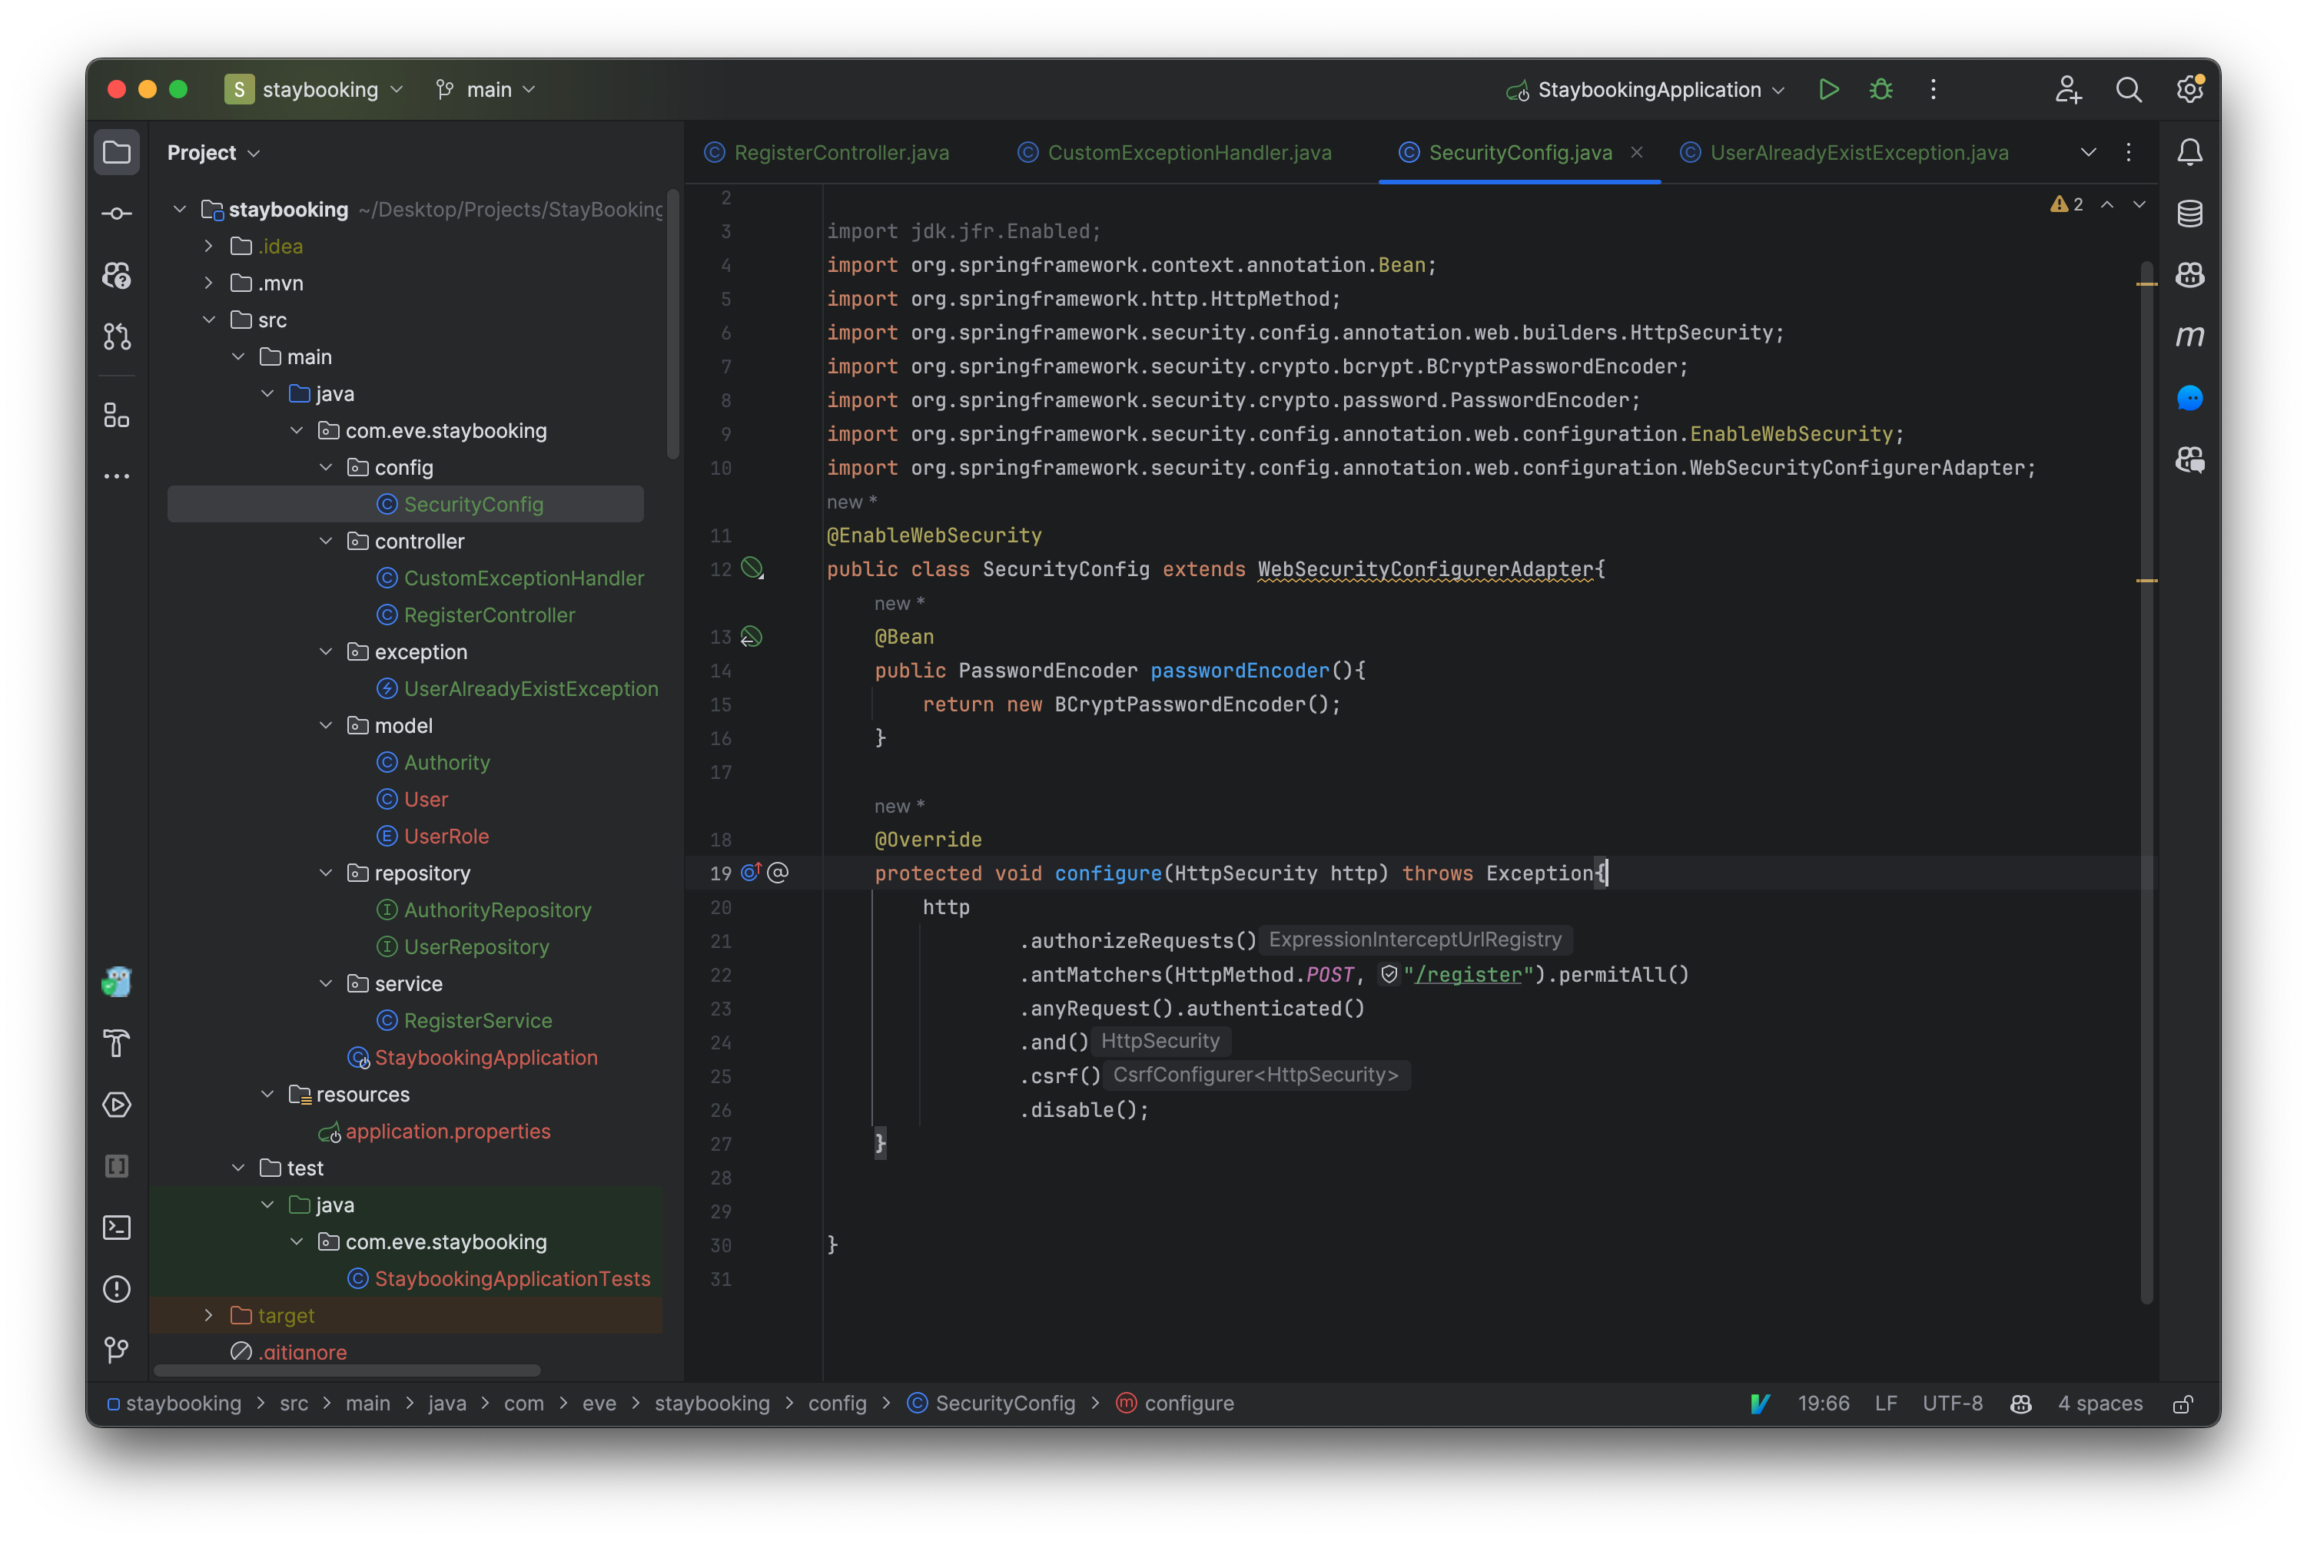
Task: Click the override gutter icon on line 19
Action: click(751, 873)
